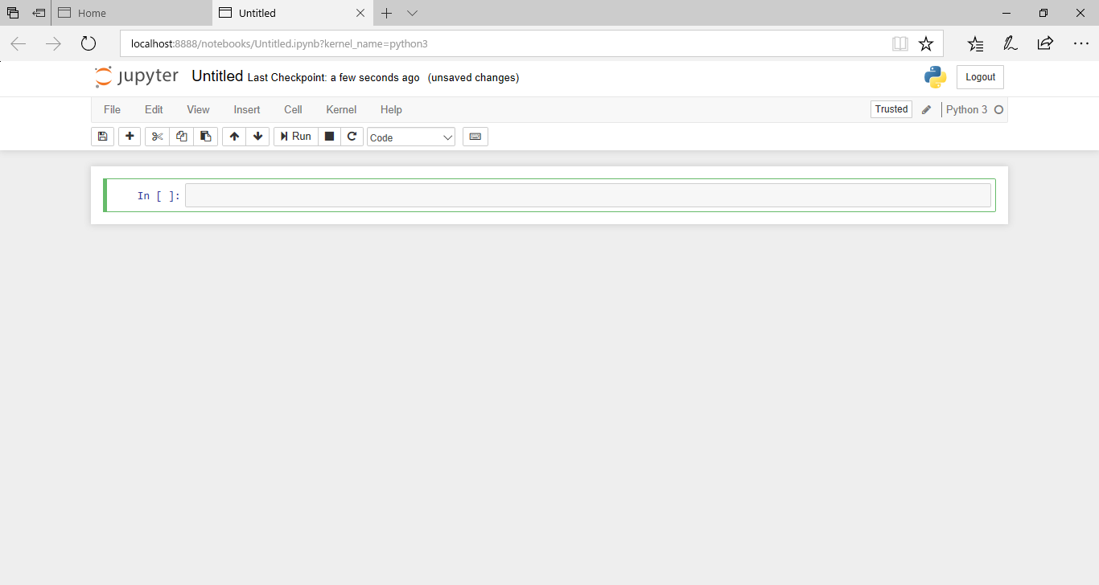Click the Trusted notebook status button
This screenshot has height=585, width=1099.
coord(891,108)
